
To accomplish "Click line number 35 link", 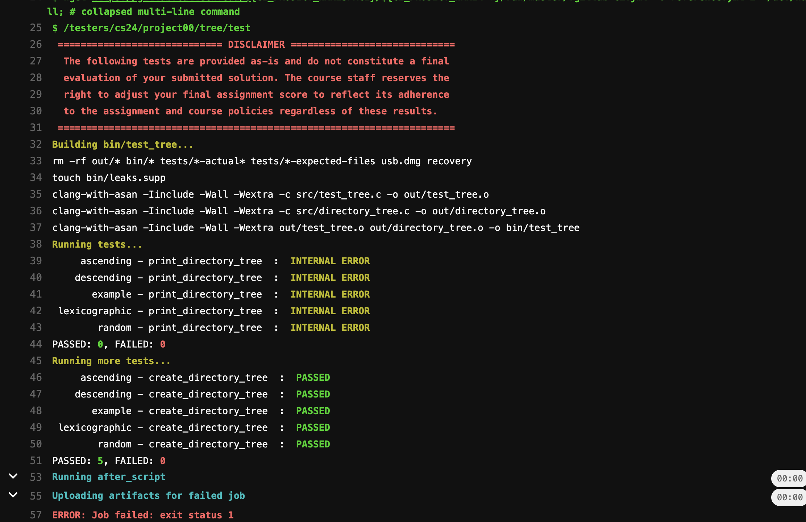I will pyautogui.click(x=36, y=194).
